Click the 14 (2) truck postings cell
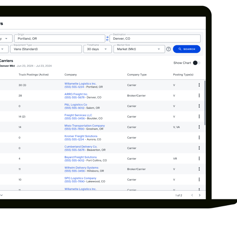The image size is (237, 225). (22, 116)
